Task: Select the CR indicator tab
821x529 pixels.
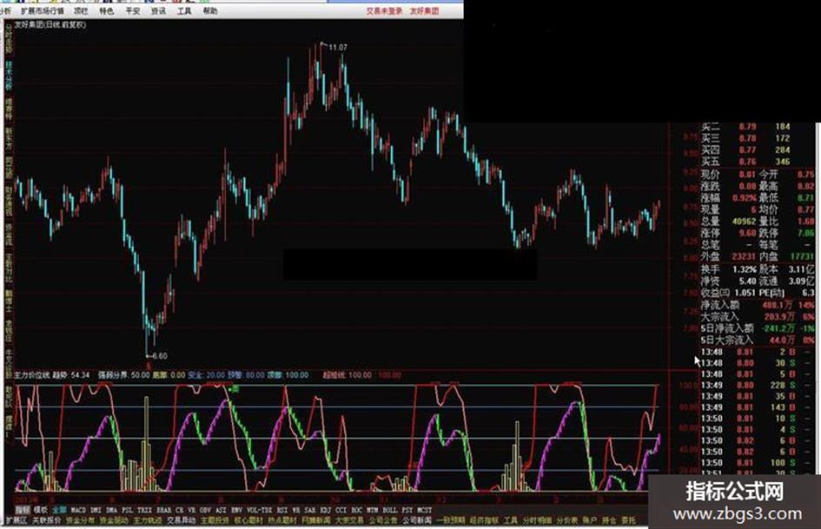Action: tap(180, 510)
